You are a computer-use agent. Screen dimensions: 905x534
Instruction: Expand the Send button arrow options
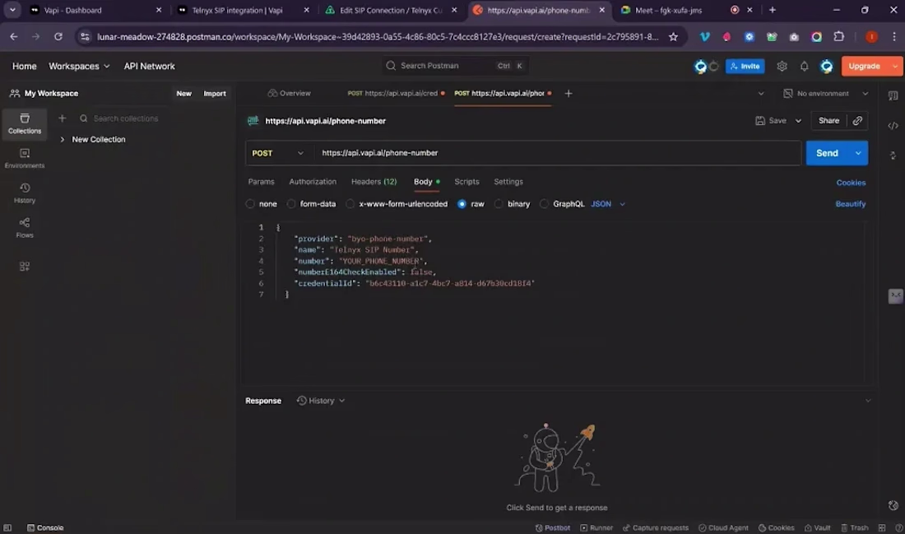pos(858,153)
